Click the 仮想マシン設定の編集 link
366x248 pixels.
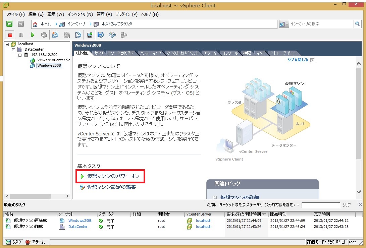[x=111, y=187]
